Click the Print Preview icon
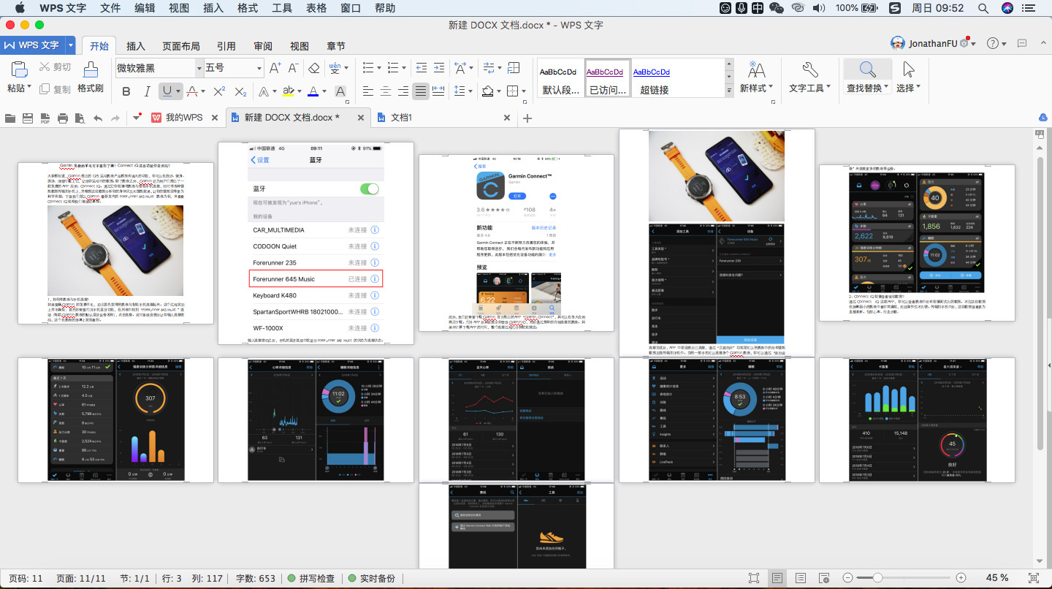Image resolution: width=1052 pixels, height=589 pixels. 80,118
